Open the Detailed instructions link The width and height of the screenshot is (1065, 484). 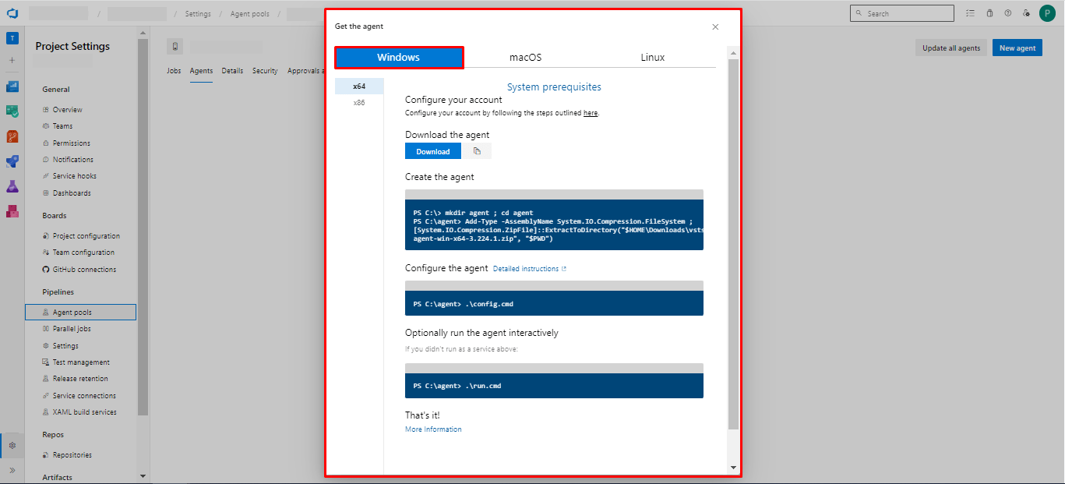point(530,269)
